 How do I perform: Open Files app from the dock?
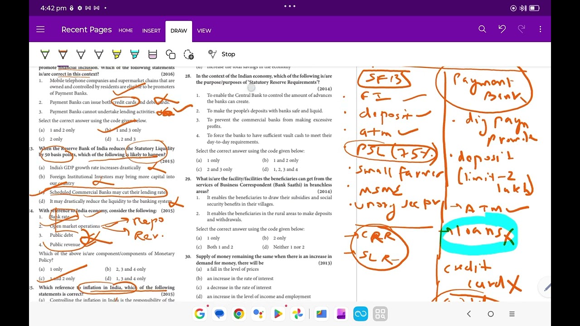(x=321, y=314)
